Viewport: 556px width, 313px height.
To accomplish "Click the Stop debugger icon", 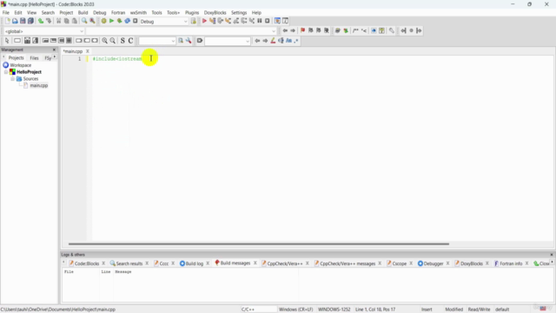I will coord(268,21).
